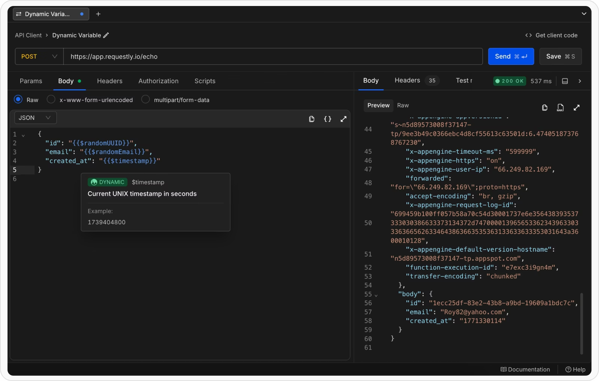Choose multipart/form-data radio option
This screenshot has width=599, height=381.
point(146,99)
